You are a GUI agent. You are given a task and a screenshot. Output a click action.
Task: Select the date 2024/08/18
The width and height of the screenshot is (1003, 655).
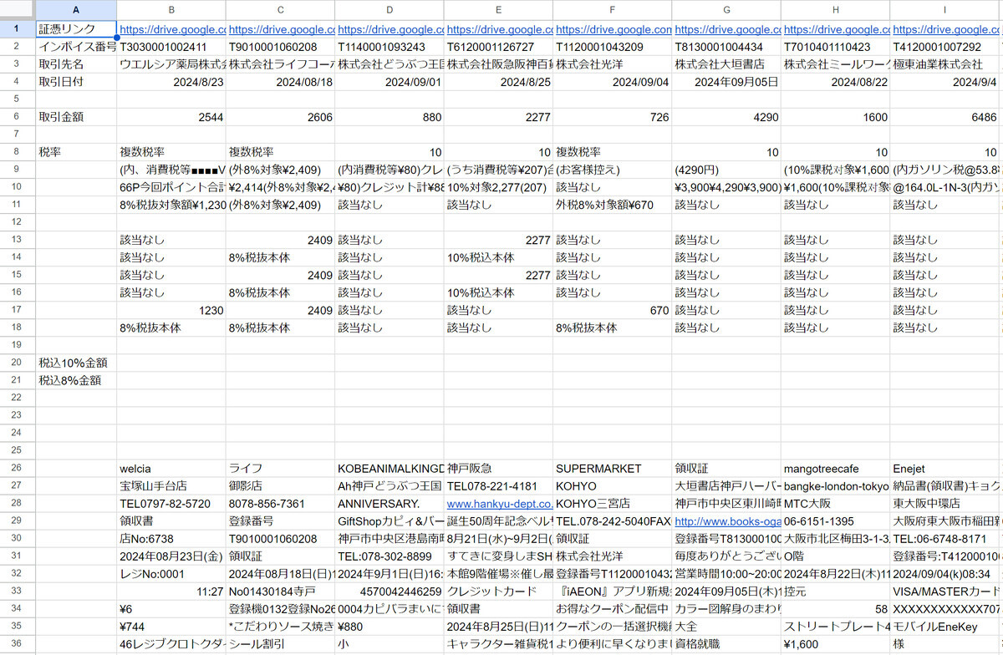coord(280,82)
